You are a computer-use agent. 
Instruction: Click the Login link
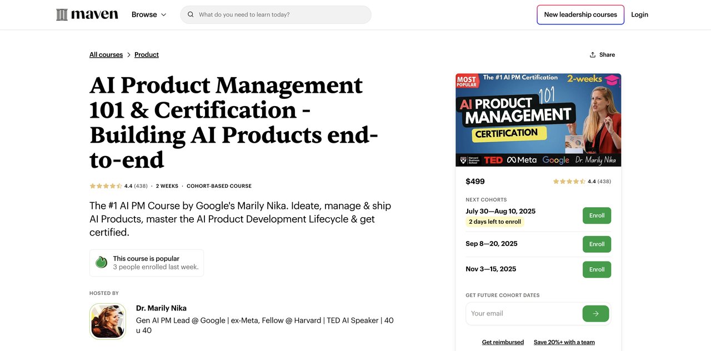(639, 14)
